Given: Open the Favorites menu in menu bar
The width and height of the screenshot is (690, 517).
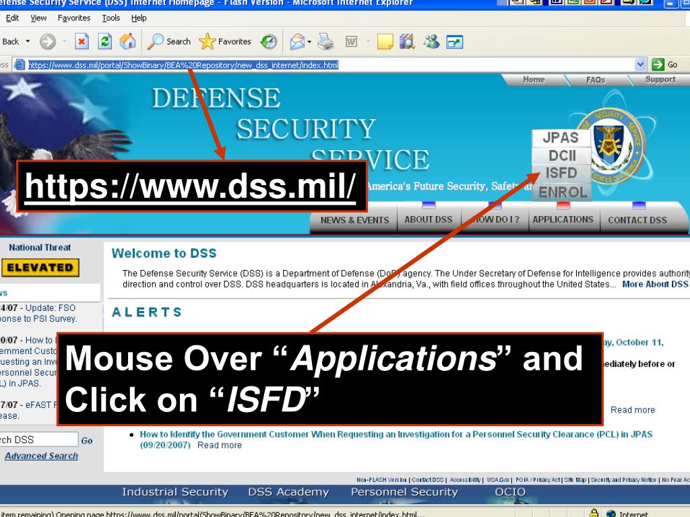Looking at the screenshot, I should pos(74,18).
